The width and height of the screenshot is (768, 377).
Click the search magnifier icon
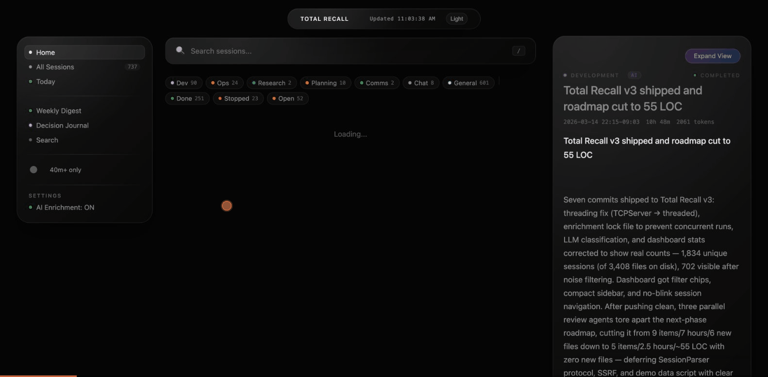pos(180,50)
